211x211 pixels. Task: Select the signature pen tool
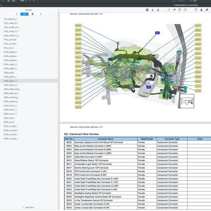click(207, 10)
